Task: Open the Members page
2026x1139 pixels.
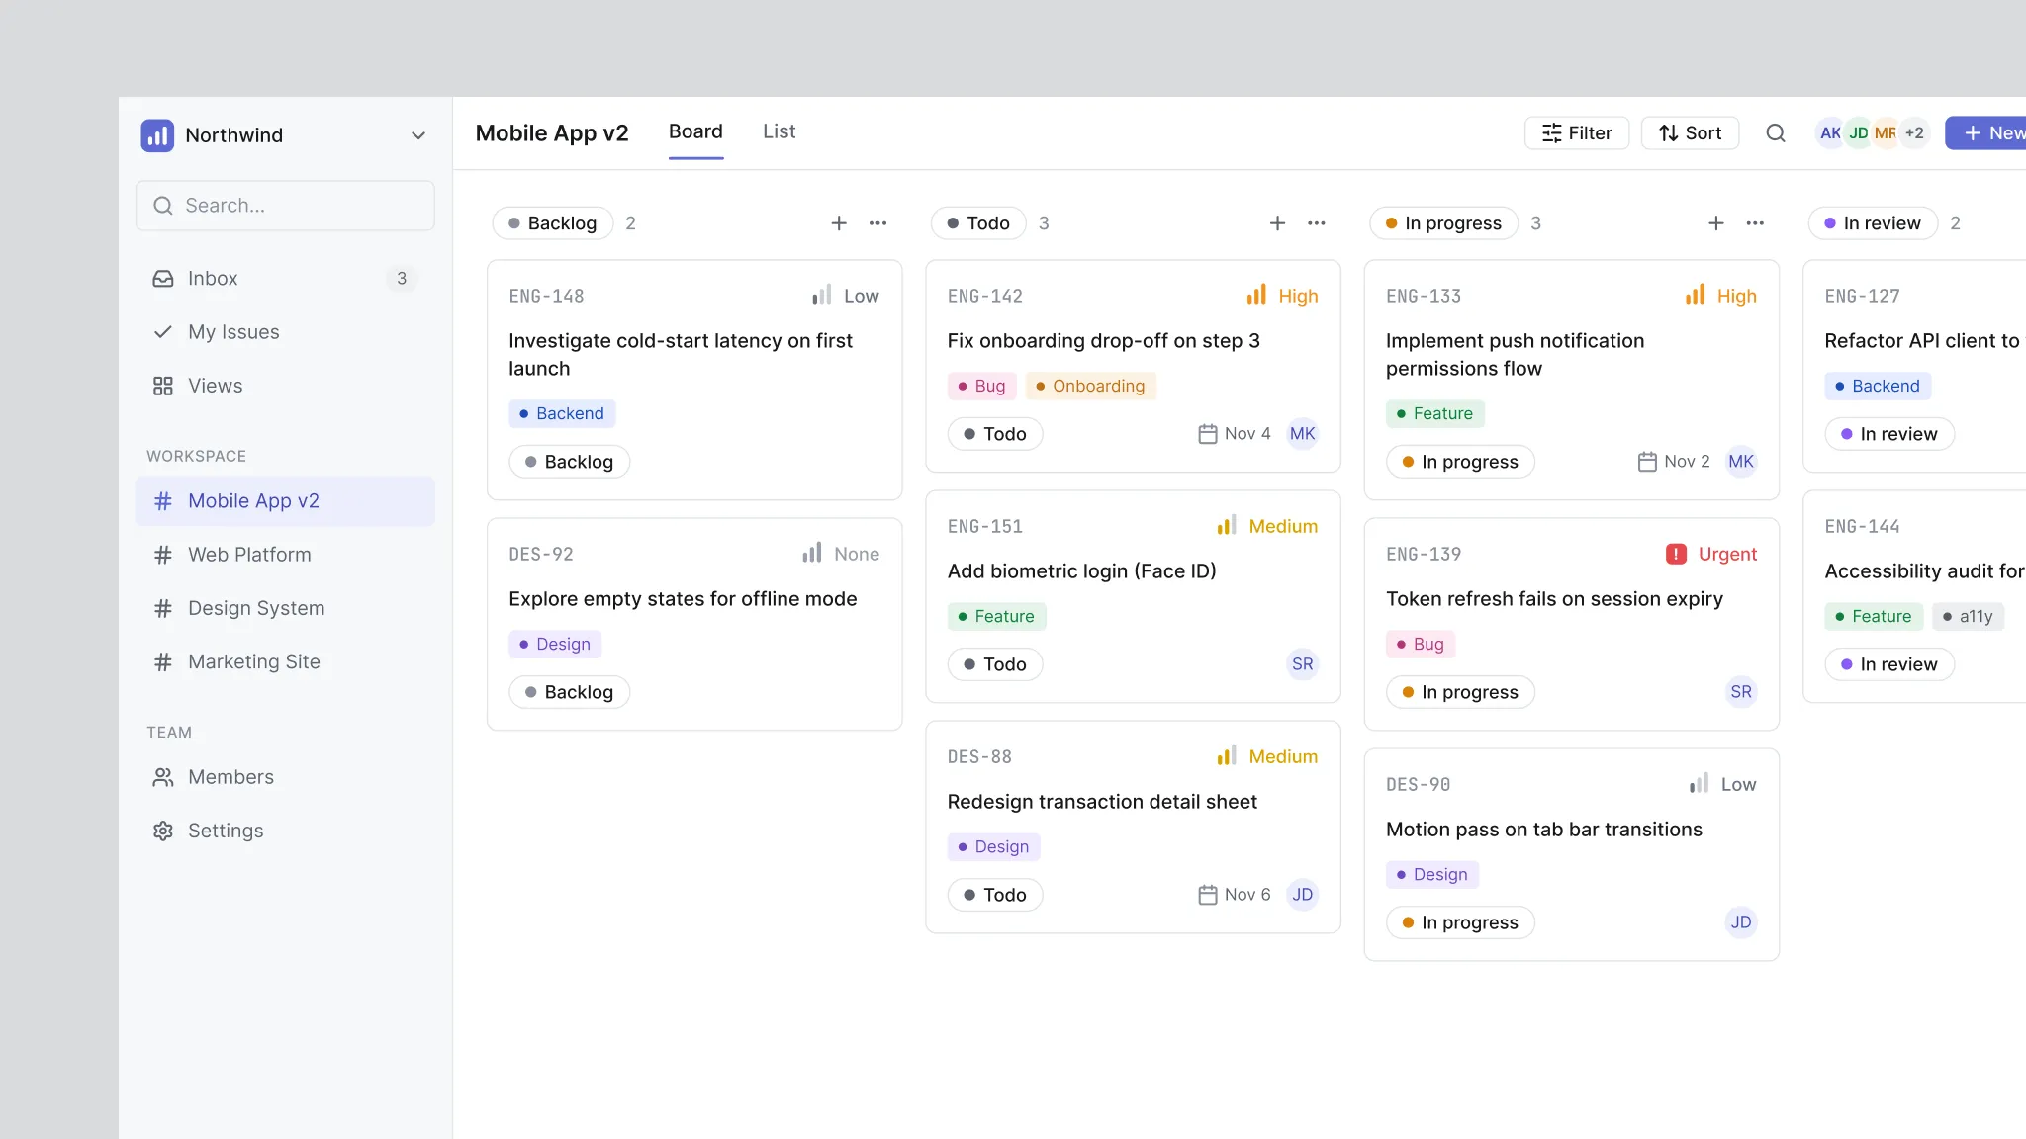Action: [x=285, y=777]
